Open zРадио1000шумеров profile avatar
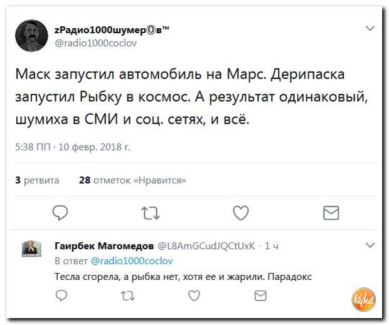 [x=31, y=36]
